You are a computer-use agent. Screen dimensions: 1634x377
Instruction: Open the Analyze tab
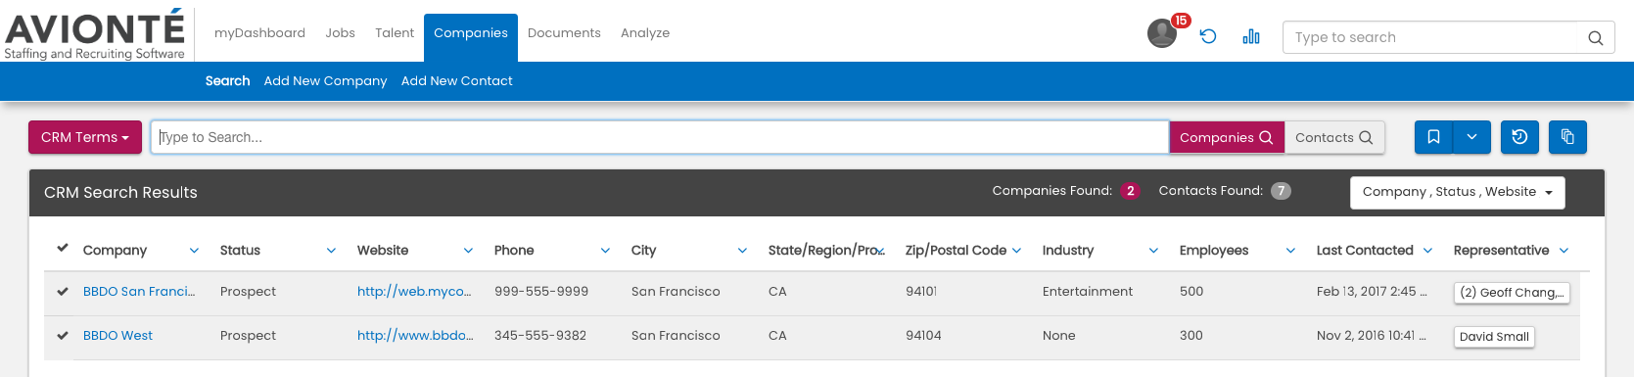point(645,33)
